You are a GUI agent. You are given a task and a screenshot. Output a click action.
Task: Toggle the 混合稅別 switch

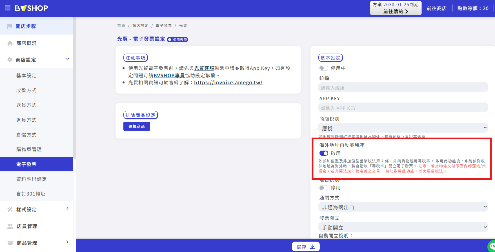[324, 187]
